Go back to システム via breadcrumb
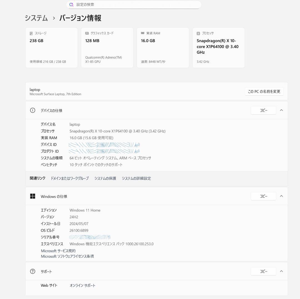Viewport: 300px width, 299px height. 36,18
